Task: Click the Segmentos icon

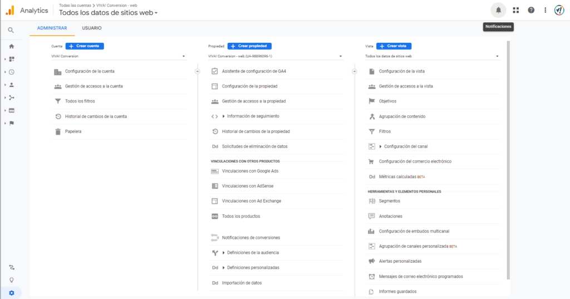Action: click(x=371, y=201)
